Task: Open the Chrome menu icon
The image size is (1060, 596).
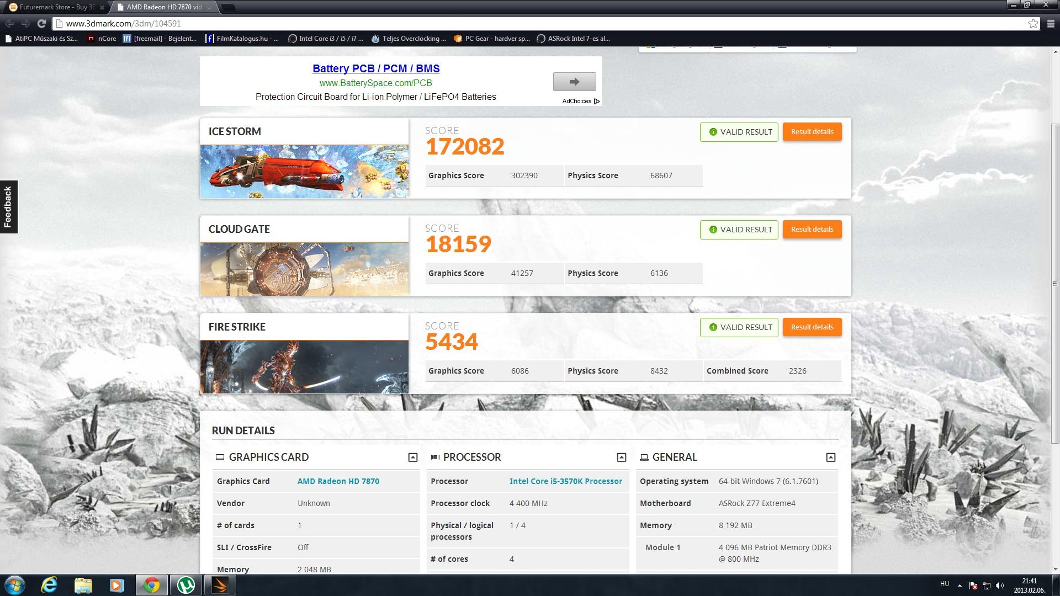Action: pyautogui.click(x=1051, y=23)
